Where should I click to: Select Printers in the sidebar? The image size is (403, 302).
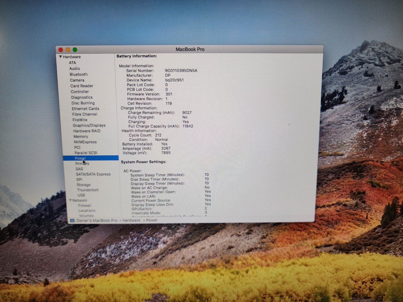point(82,164)
